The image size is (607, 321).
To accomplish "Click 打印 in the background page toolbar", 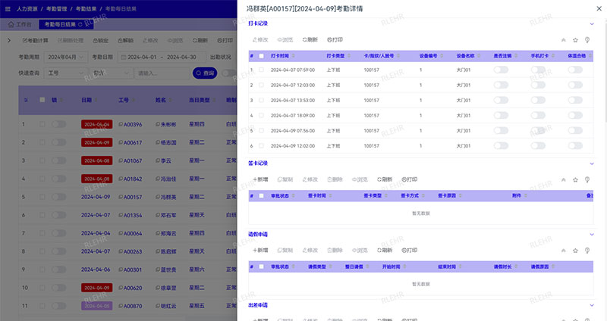I will tap(225, 41).
